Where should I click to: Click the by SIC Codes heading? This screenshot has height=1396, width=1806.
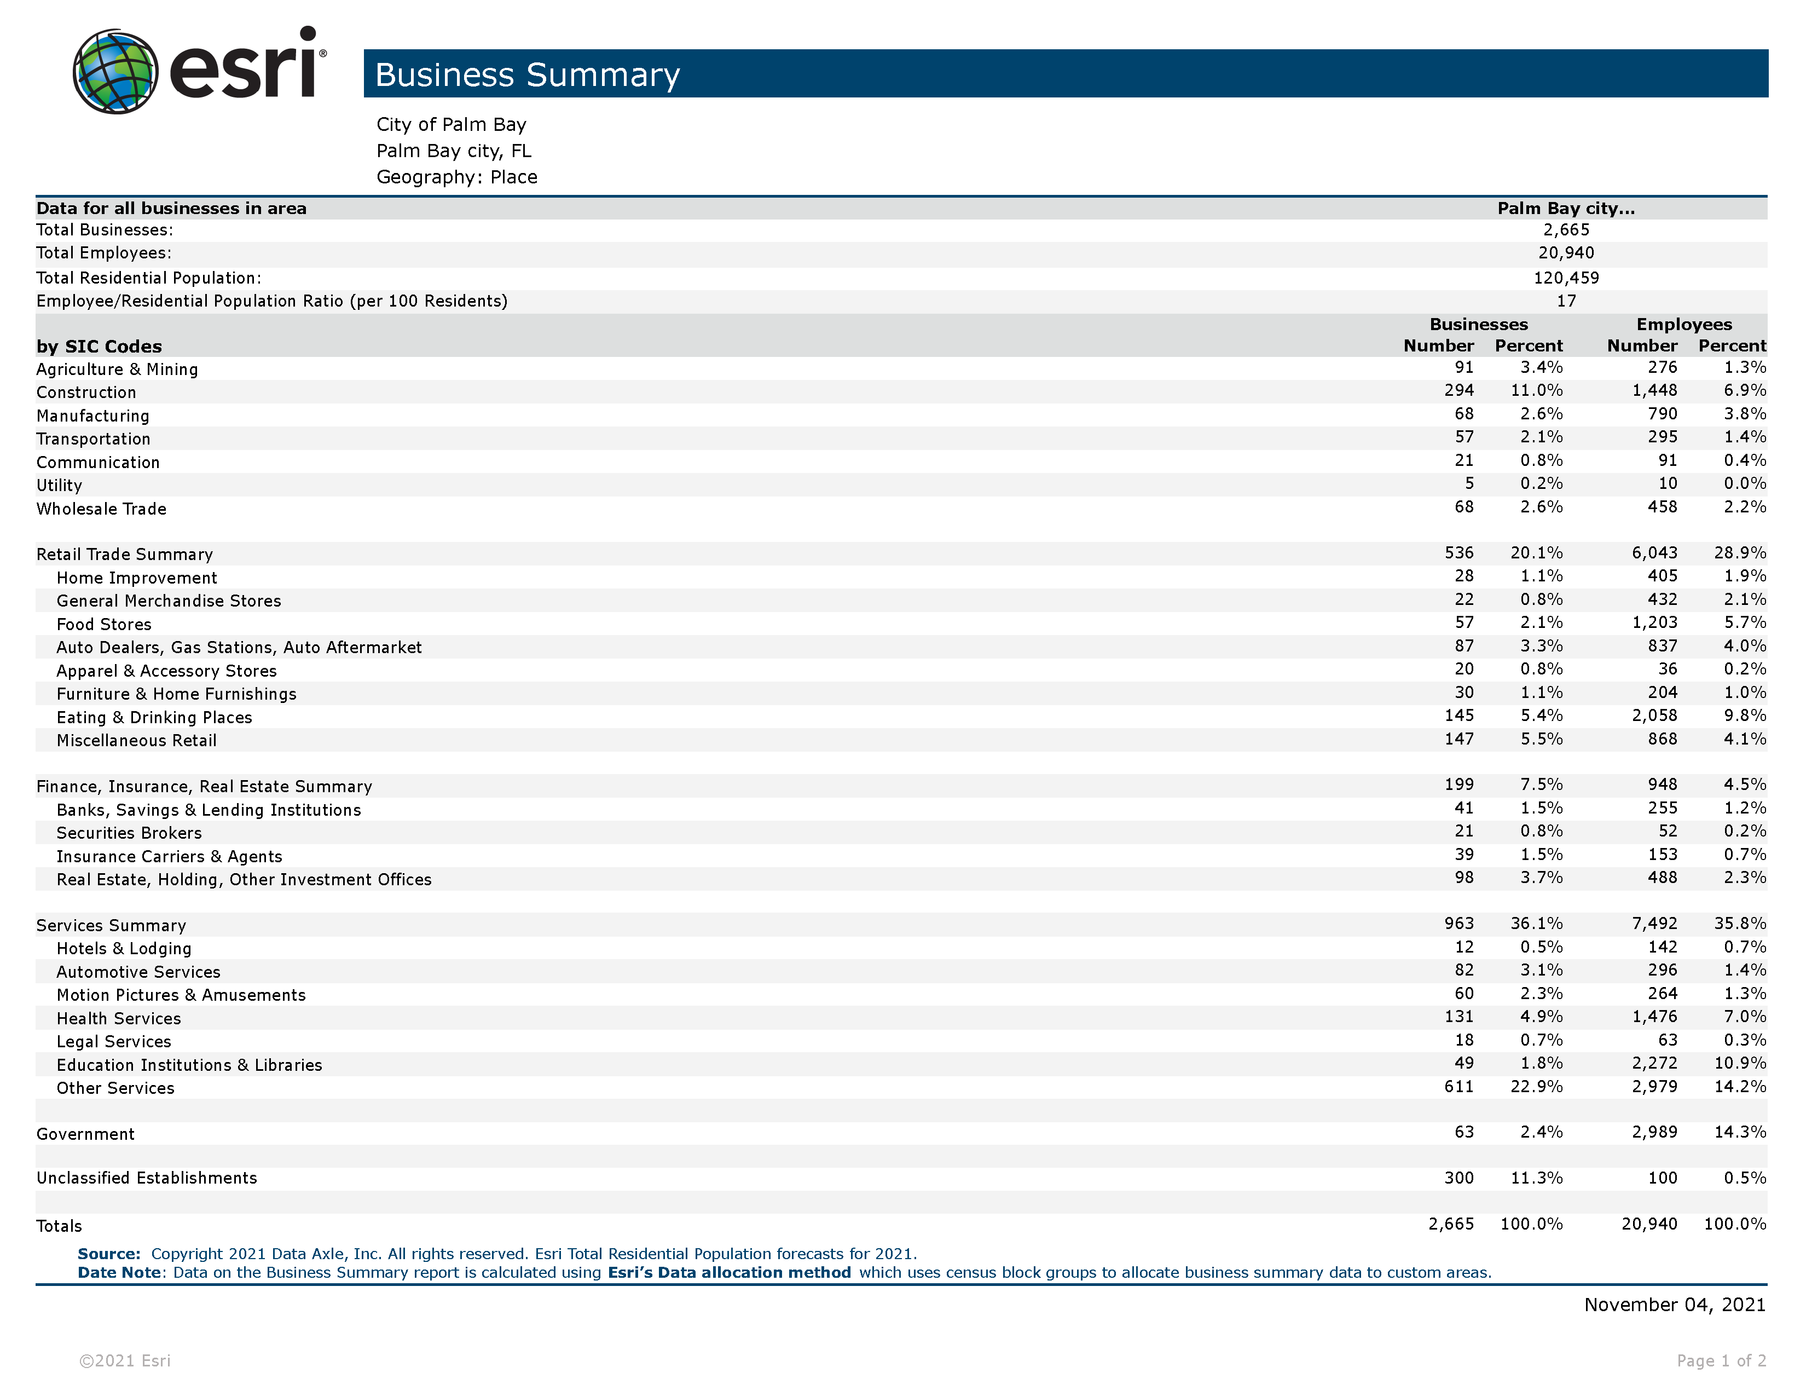(x=99, y=347)
